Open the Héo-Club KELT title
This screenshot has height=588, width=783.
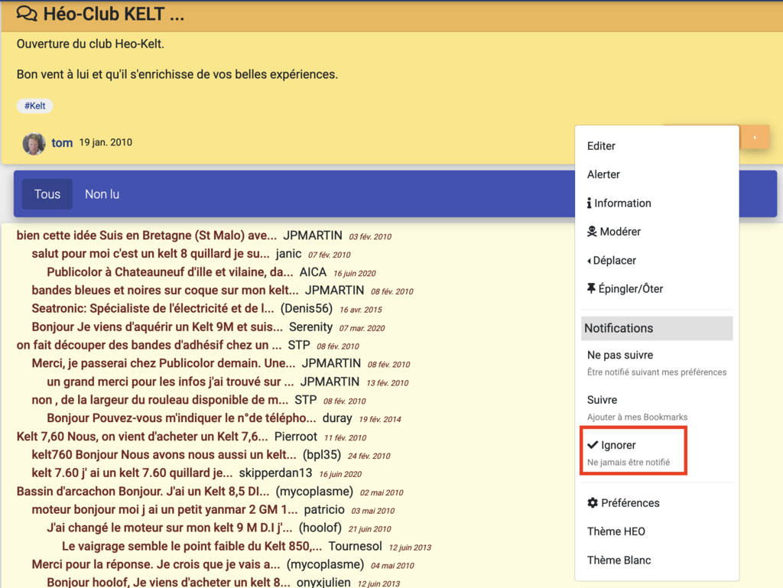[113, 14]
